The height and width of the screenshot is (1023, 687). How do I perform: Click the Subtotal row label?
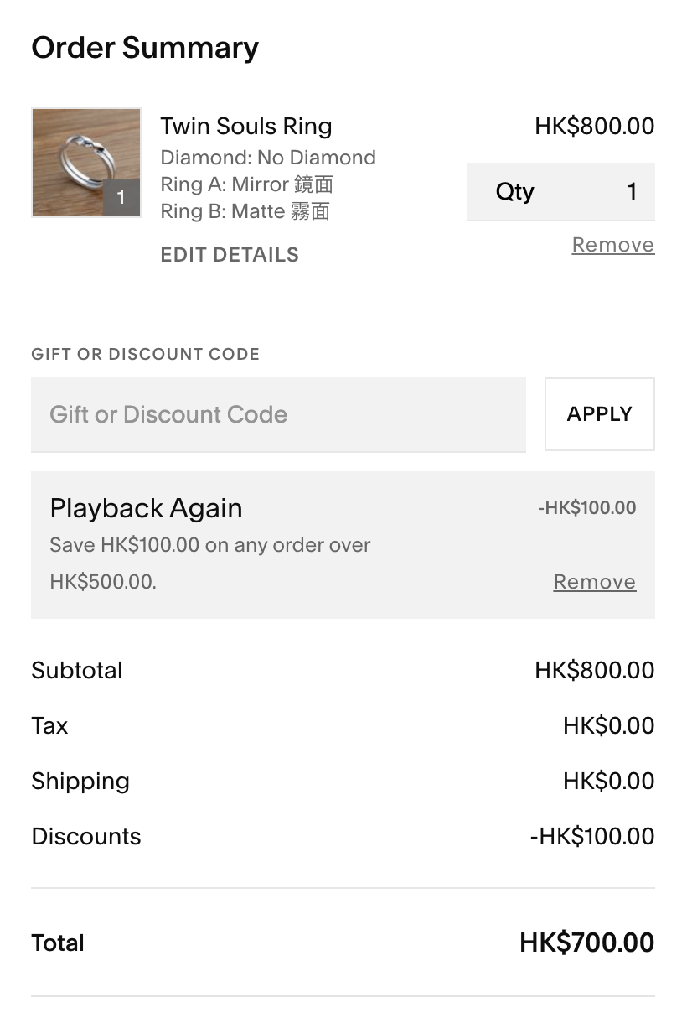click(x=77, y=671)
